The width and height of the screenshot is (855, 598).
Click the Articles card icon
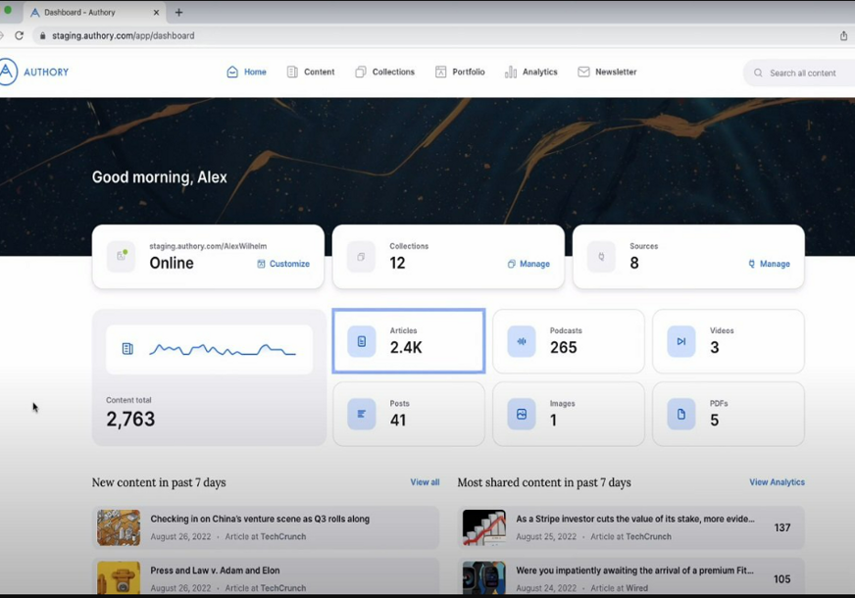click(x=361, y=341)
